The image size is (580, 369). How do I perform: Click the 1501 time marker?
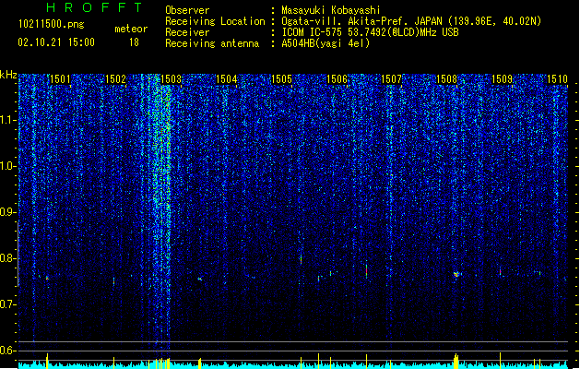[60, 79]
